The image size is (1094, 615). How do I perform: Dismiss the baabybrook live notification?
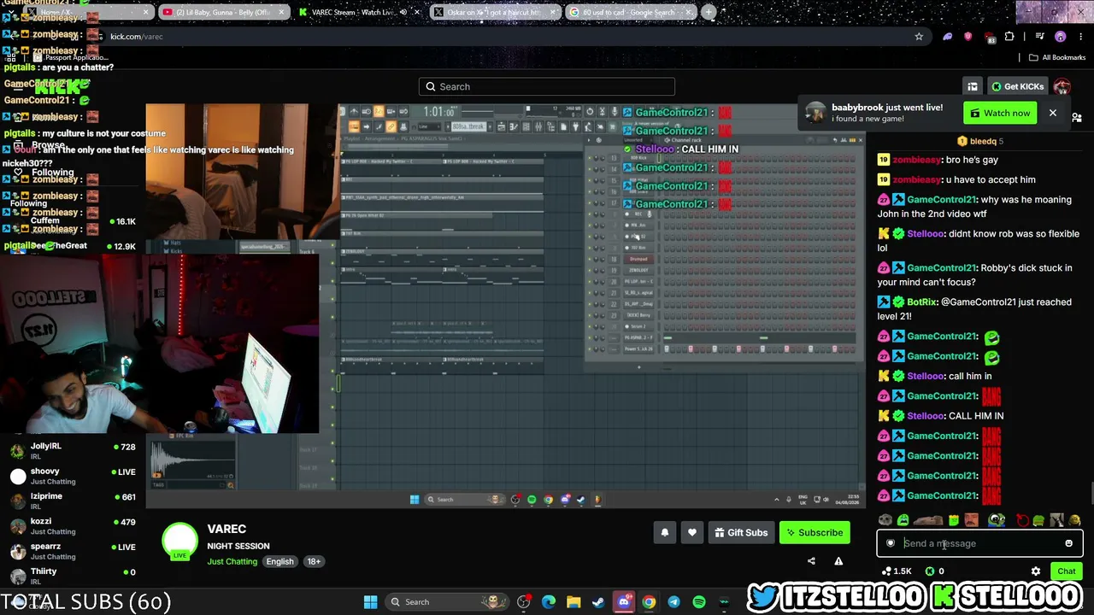(x=1053, y=113)
